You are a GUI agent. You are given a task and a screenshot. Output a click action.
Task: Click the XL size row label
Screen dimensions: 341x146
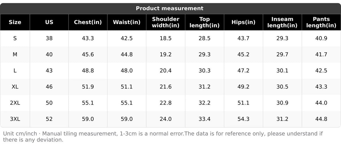(x=15, y=87)
